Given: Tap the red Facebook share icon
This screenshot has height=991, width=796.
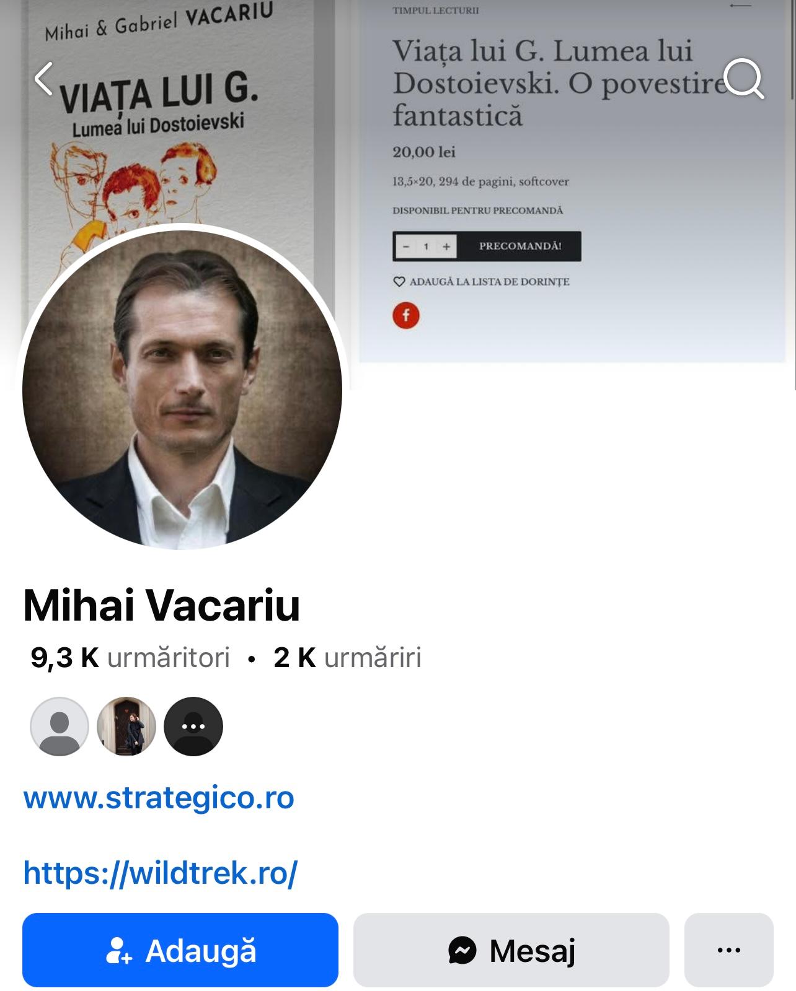Looking at the screenshot, I should click(406, 315).
